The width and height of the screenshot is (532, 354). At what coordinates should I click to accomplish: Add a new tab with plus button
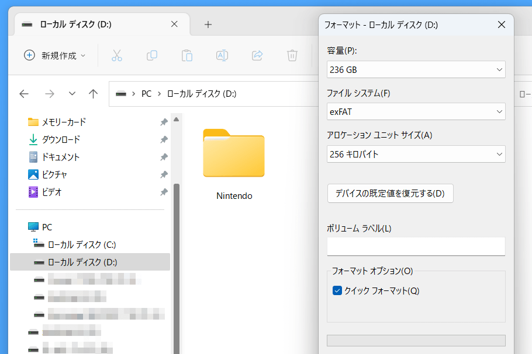click(x=208, y=24)
